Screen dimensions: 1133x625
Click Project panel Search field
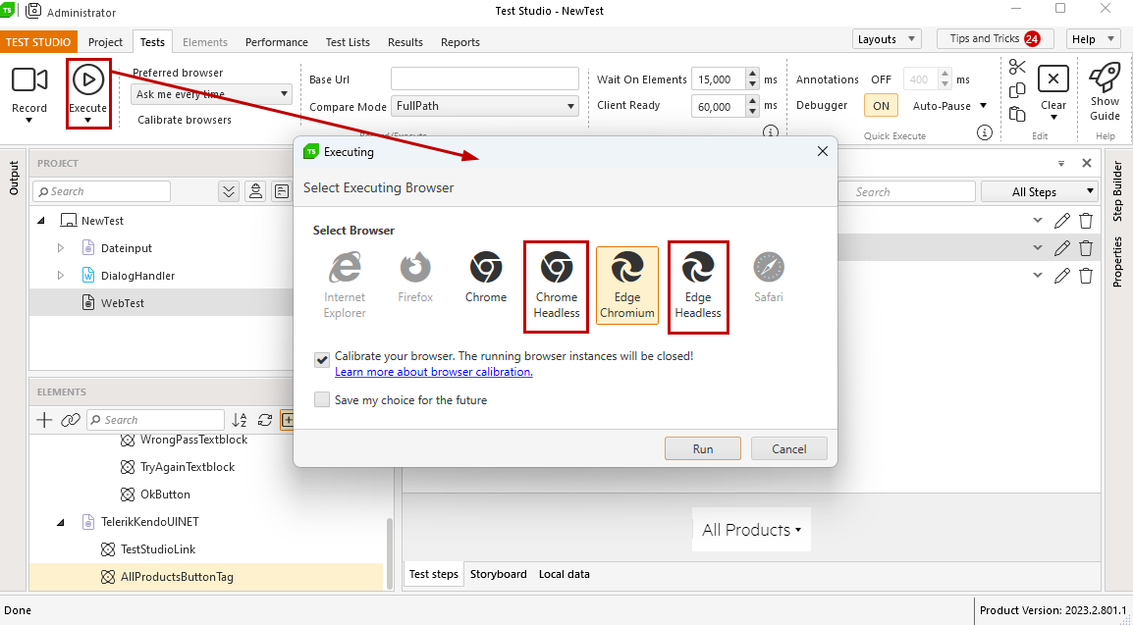(x=102, y=191)
